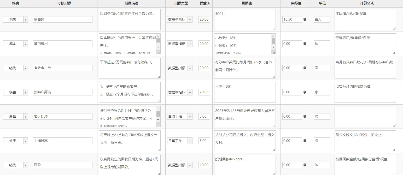Open the 成本 dimension dropdown for 营销费用

(x=26, y=44)
